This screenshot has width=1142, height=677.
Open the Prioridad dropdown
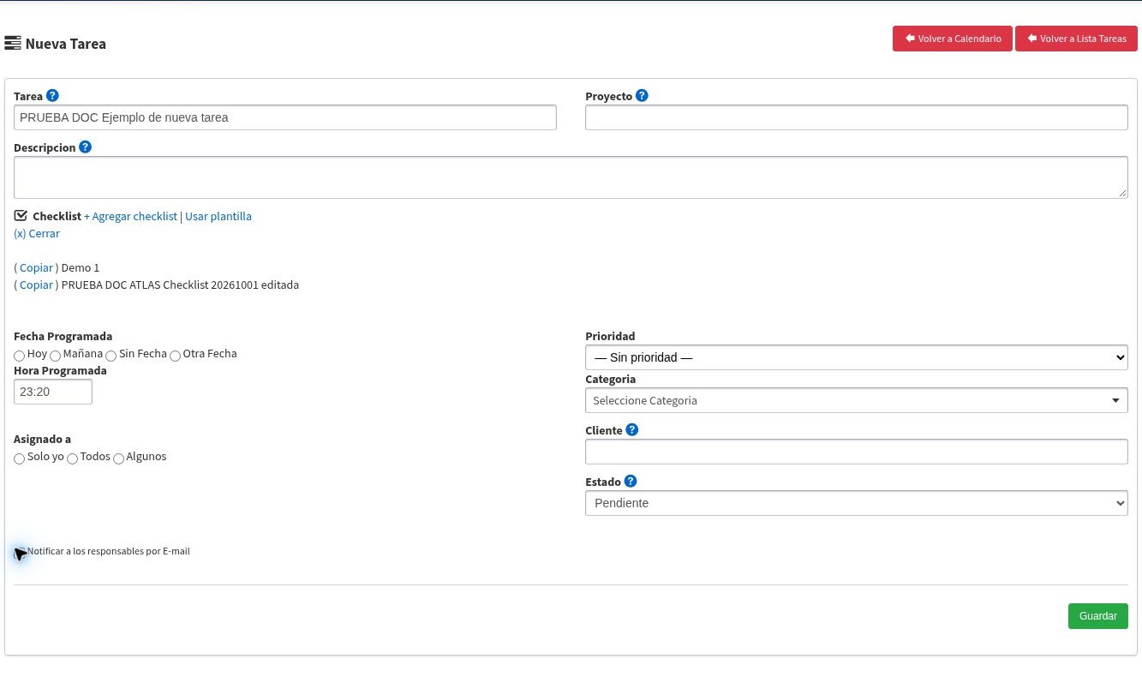(x=857, y=357)
